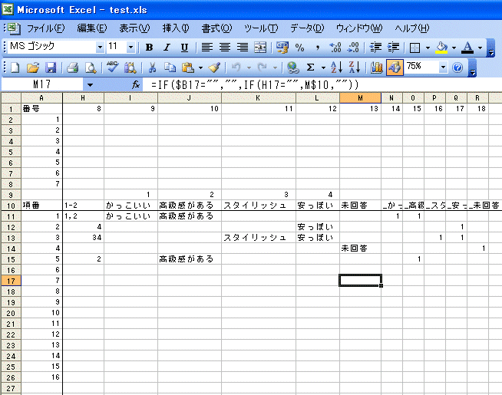Image resolution: width=502 pixels, height=395 pixels.
Task: Toggle italic formatting
Action: pyautogui.click(x=166, y=48)
